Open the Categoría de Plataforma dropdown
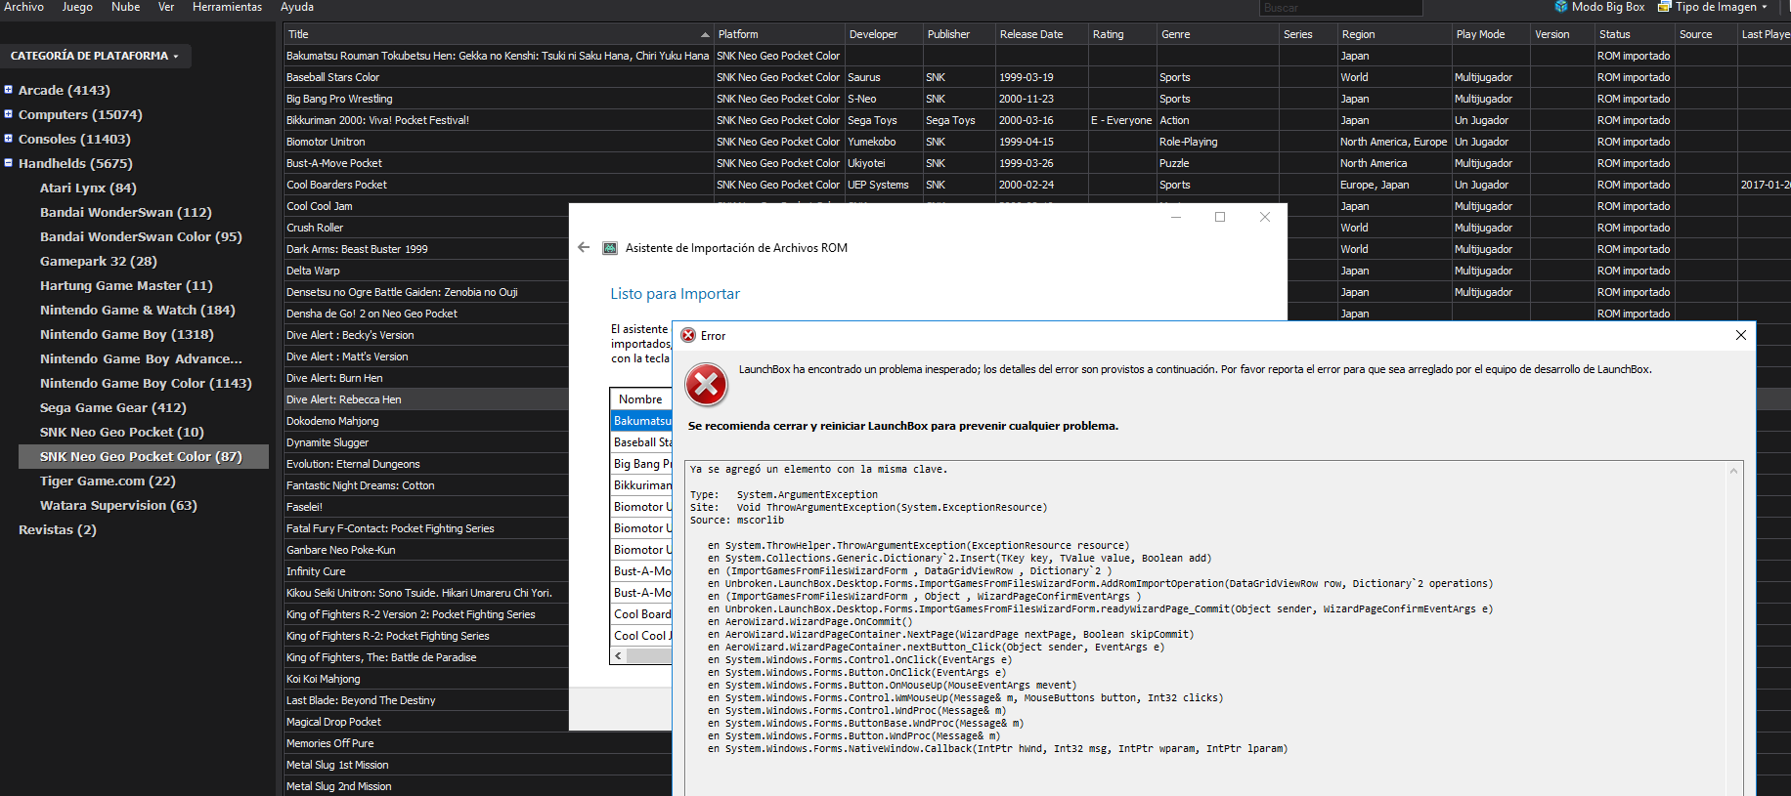 pyautogui.click(x=95, y=56)
